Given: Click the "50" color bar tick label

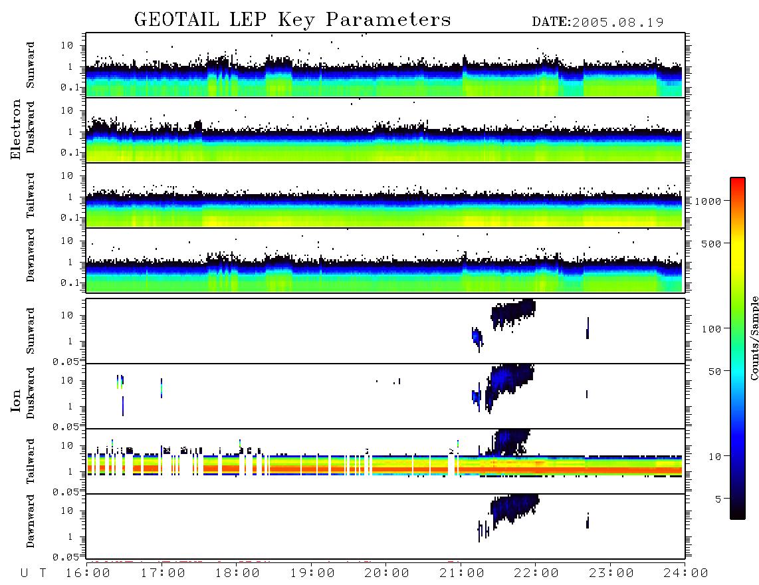Looking at the screenshot, I should click(714, 372).
